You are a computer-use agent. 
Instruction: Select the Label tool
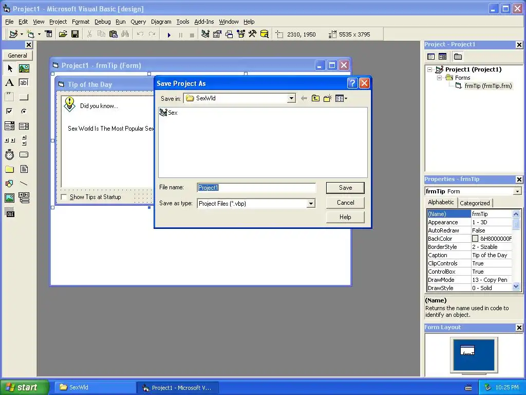pyautogui.click(x=10, y=83)
